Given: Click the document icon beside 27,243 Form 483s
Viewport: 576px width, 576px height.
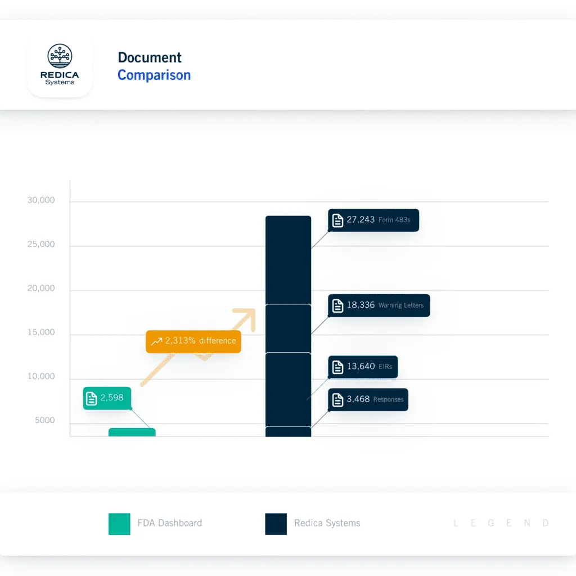Looking at the screenshot, I should click(337, 220).
